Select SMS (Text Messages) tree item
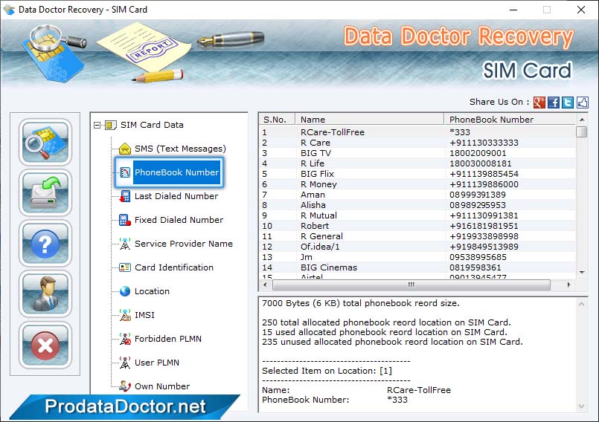The image size is (599, 422). pyautogui.click(x=180, y=149)
